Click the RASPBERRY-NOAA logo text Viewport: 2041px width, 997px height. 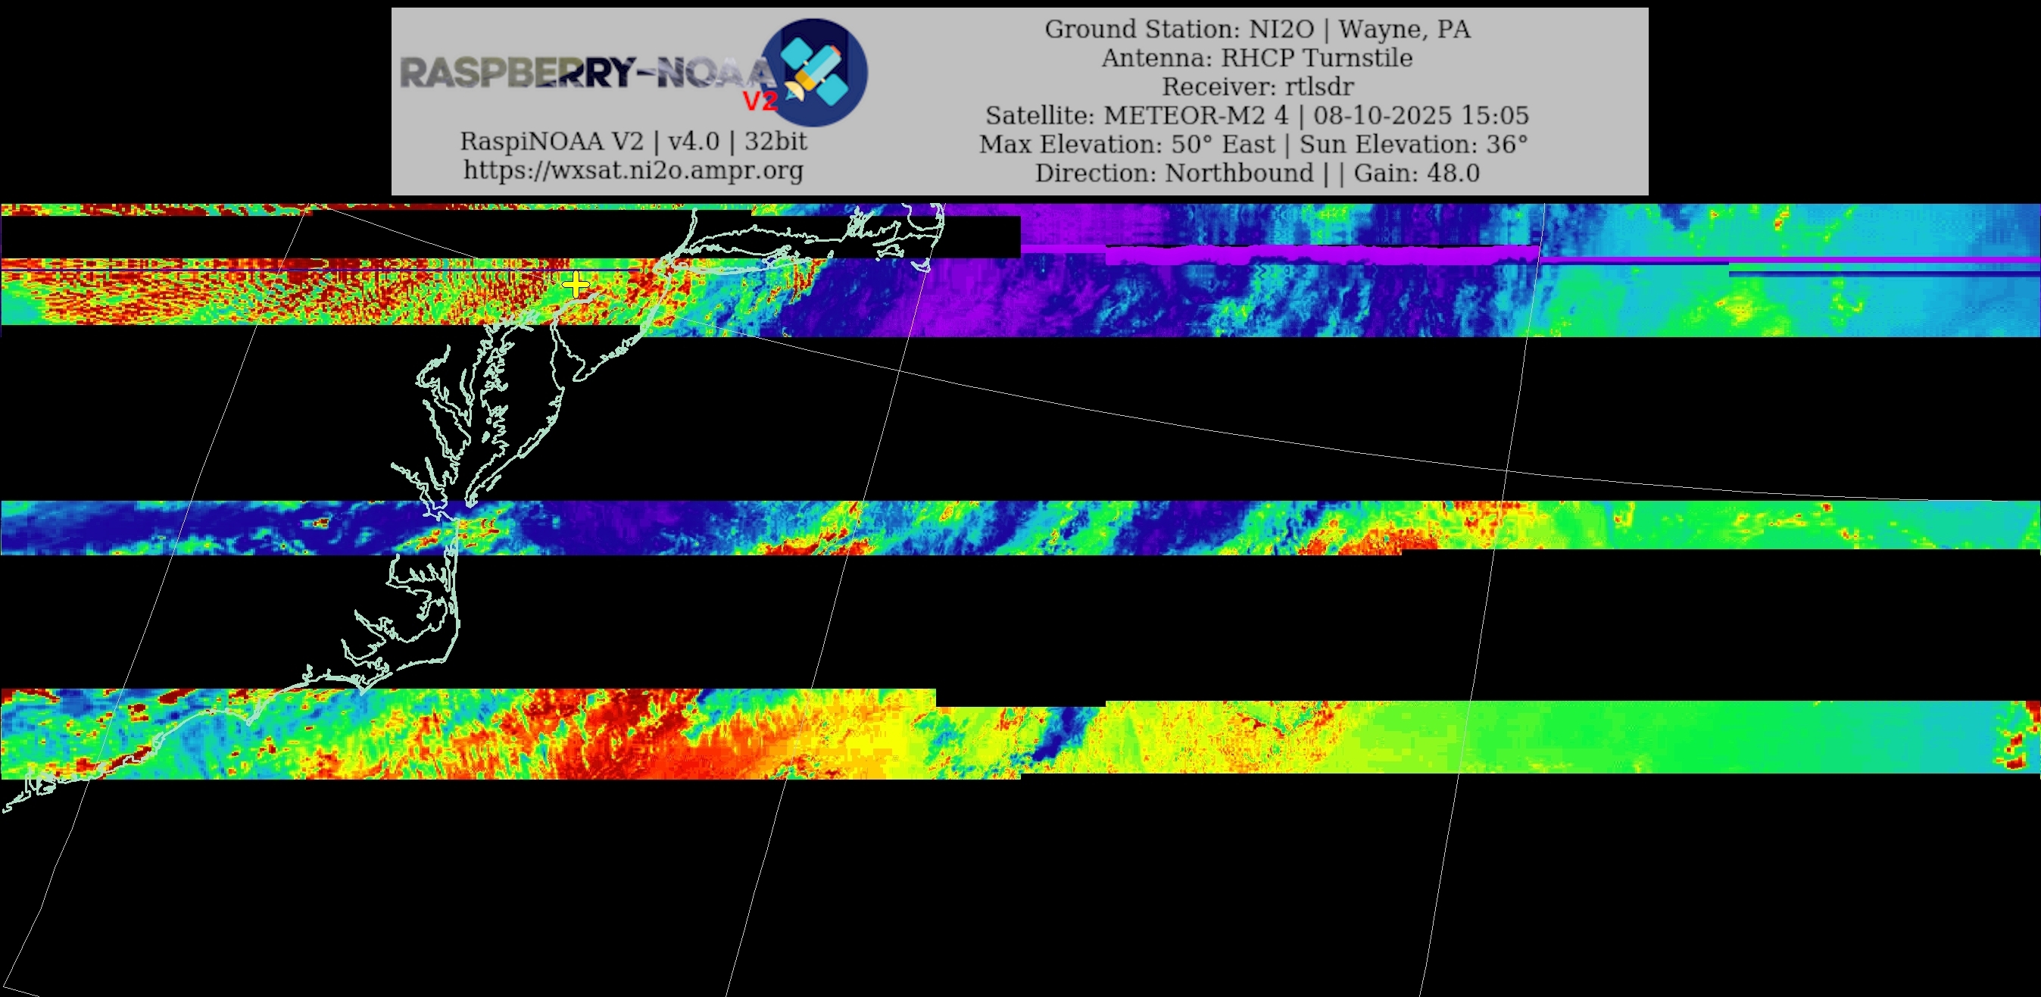586,73
